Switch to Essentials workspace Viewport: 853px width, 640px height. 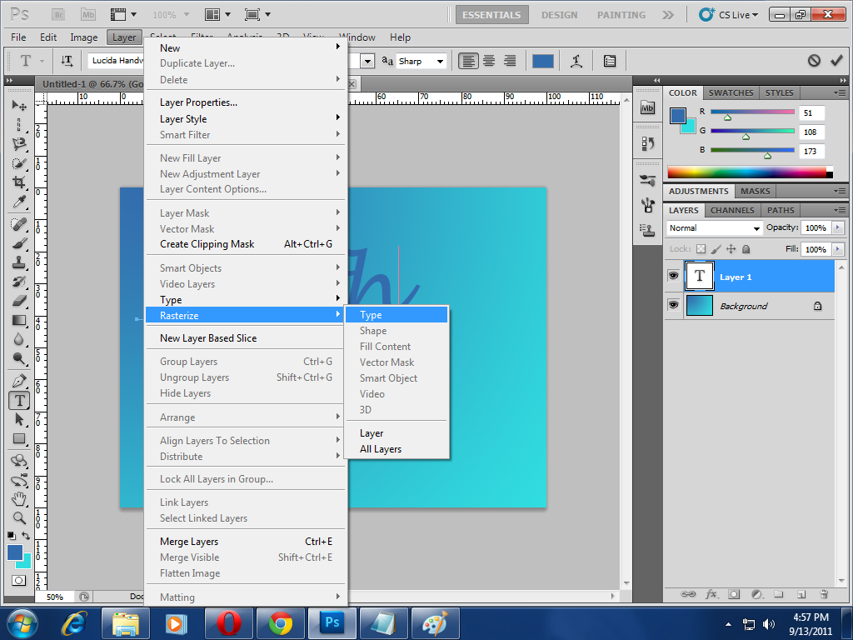tap(491, 15)
